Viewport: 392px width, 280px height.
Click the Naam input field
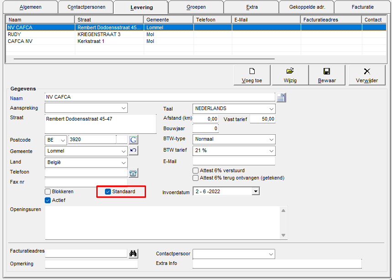pos(160,97)
